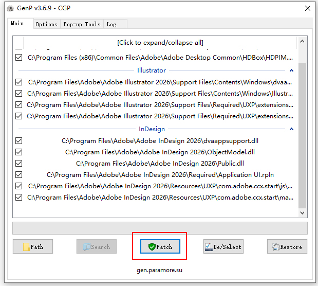Select the Illustrator Windows\Illustr... path text
Viewport: 318px width, 286px height.
coord(160,94)
